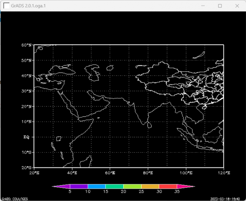Select the purple colorbar segment
246x201 pixels.
click(x=79, y=186)
